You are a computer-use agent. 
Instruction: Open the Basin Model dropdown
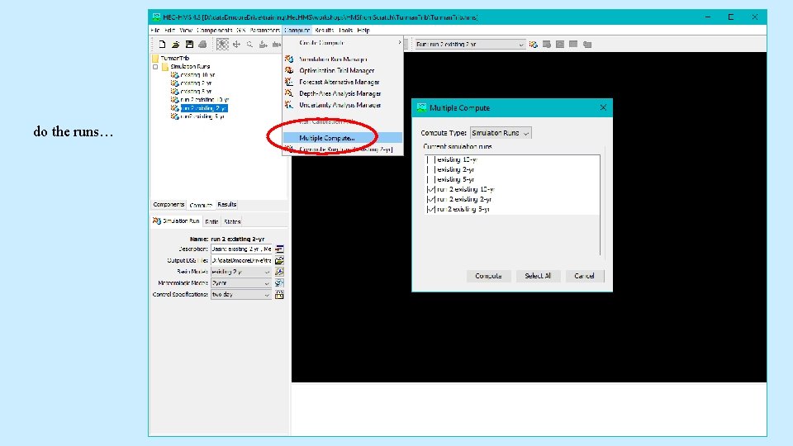tap(240, 272)
